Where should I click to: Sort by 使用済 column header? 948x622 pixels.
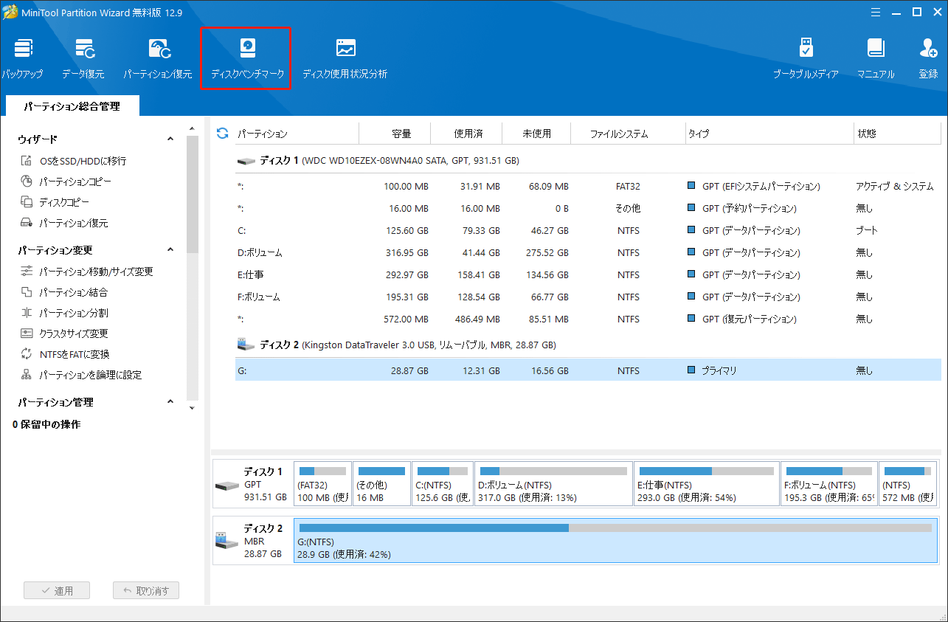468,134
